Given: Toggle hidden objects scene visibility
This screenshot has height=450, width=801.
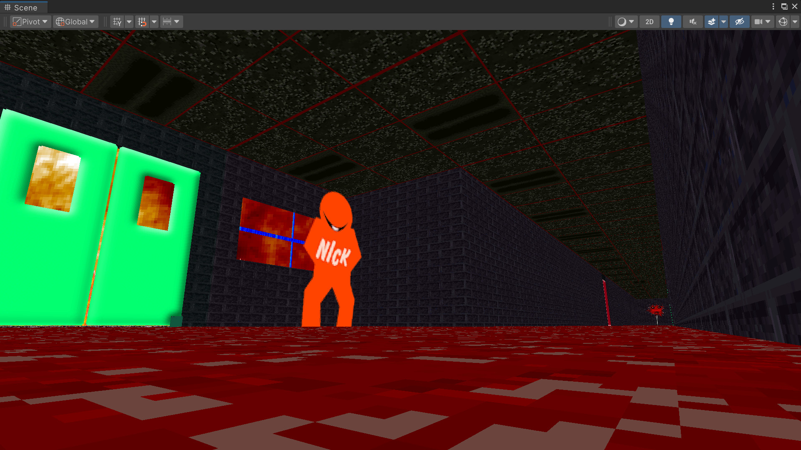Looking at the screenshot, I should coord(739,22).
